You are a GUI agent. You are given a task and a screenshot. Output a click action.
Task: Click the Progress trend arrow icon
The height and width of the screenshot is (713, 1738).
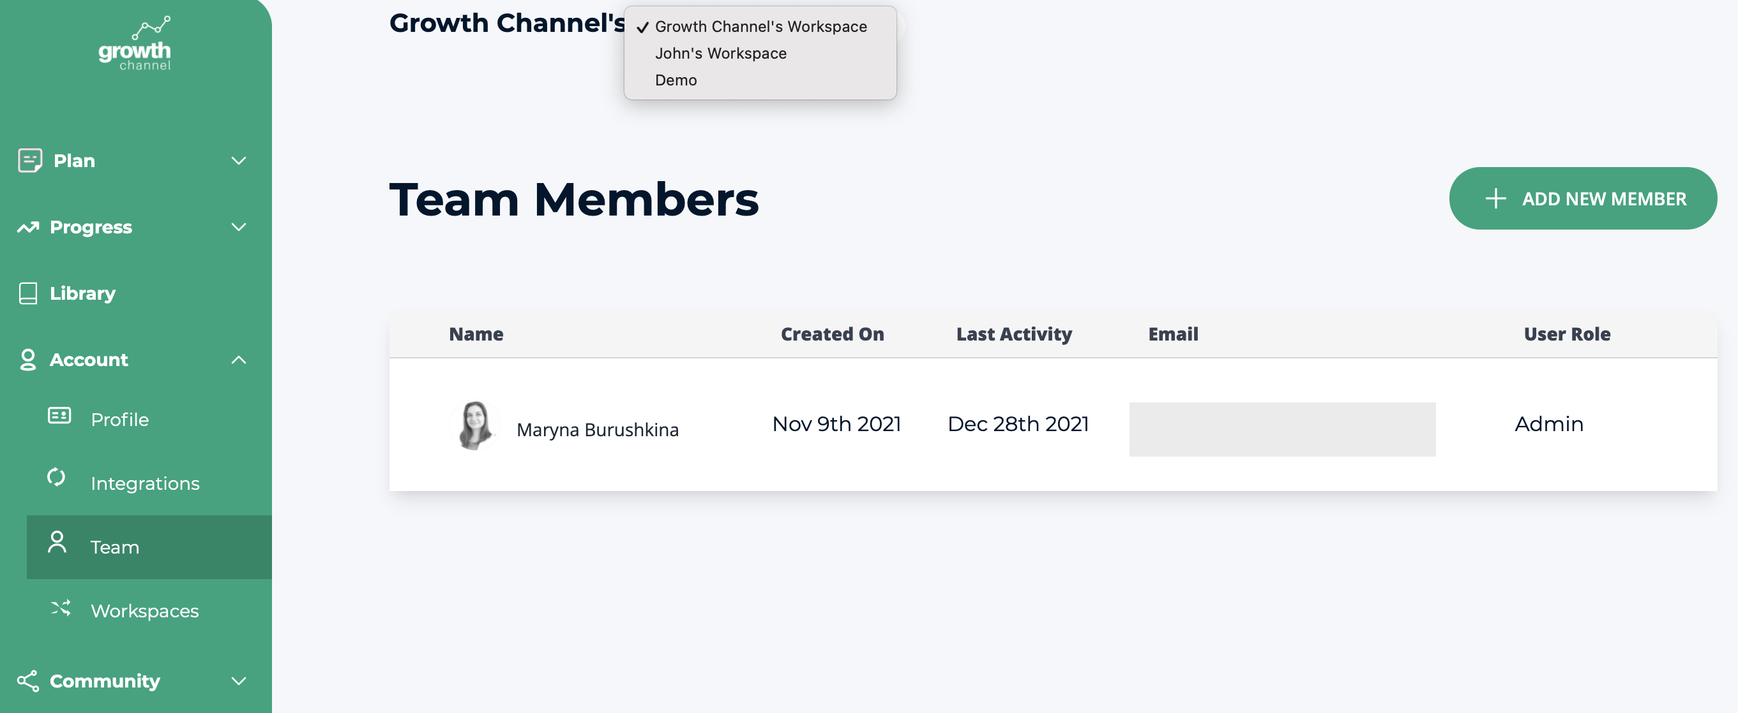(x=28, y=227)
